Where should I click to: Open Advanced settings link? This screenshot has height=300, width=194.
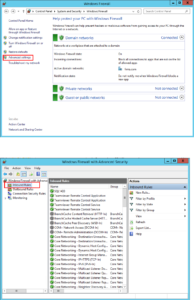click(19, 57)
